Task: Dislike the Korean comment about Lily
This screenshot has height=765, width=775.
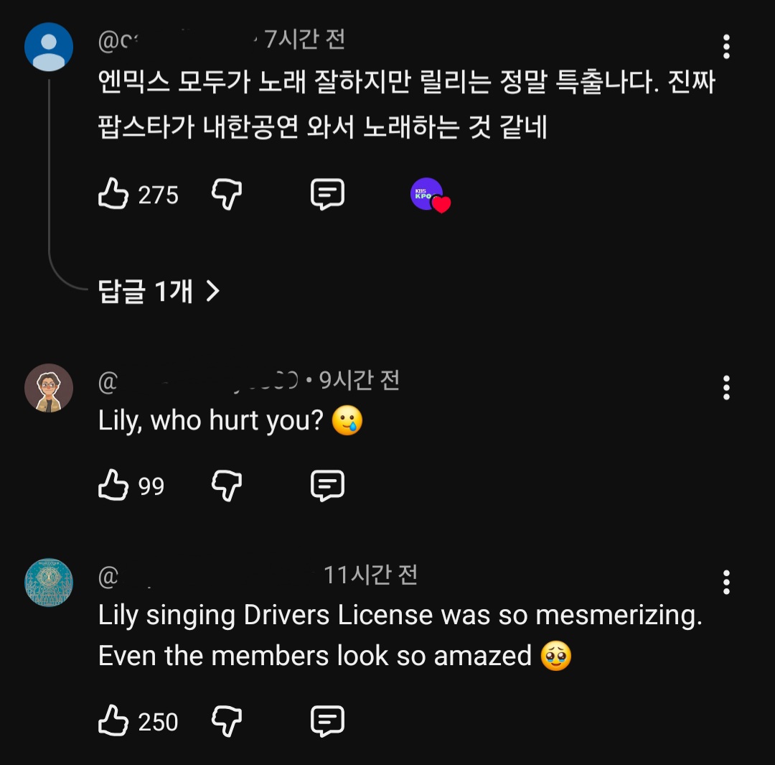Action: [x=227, y=195]
